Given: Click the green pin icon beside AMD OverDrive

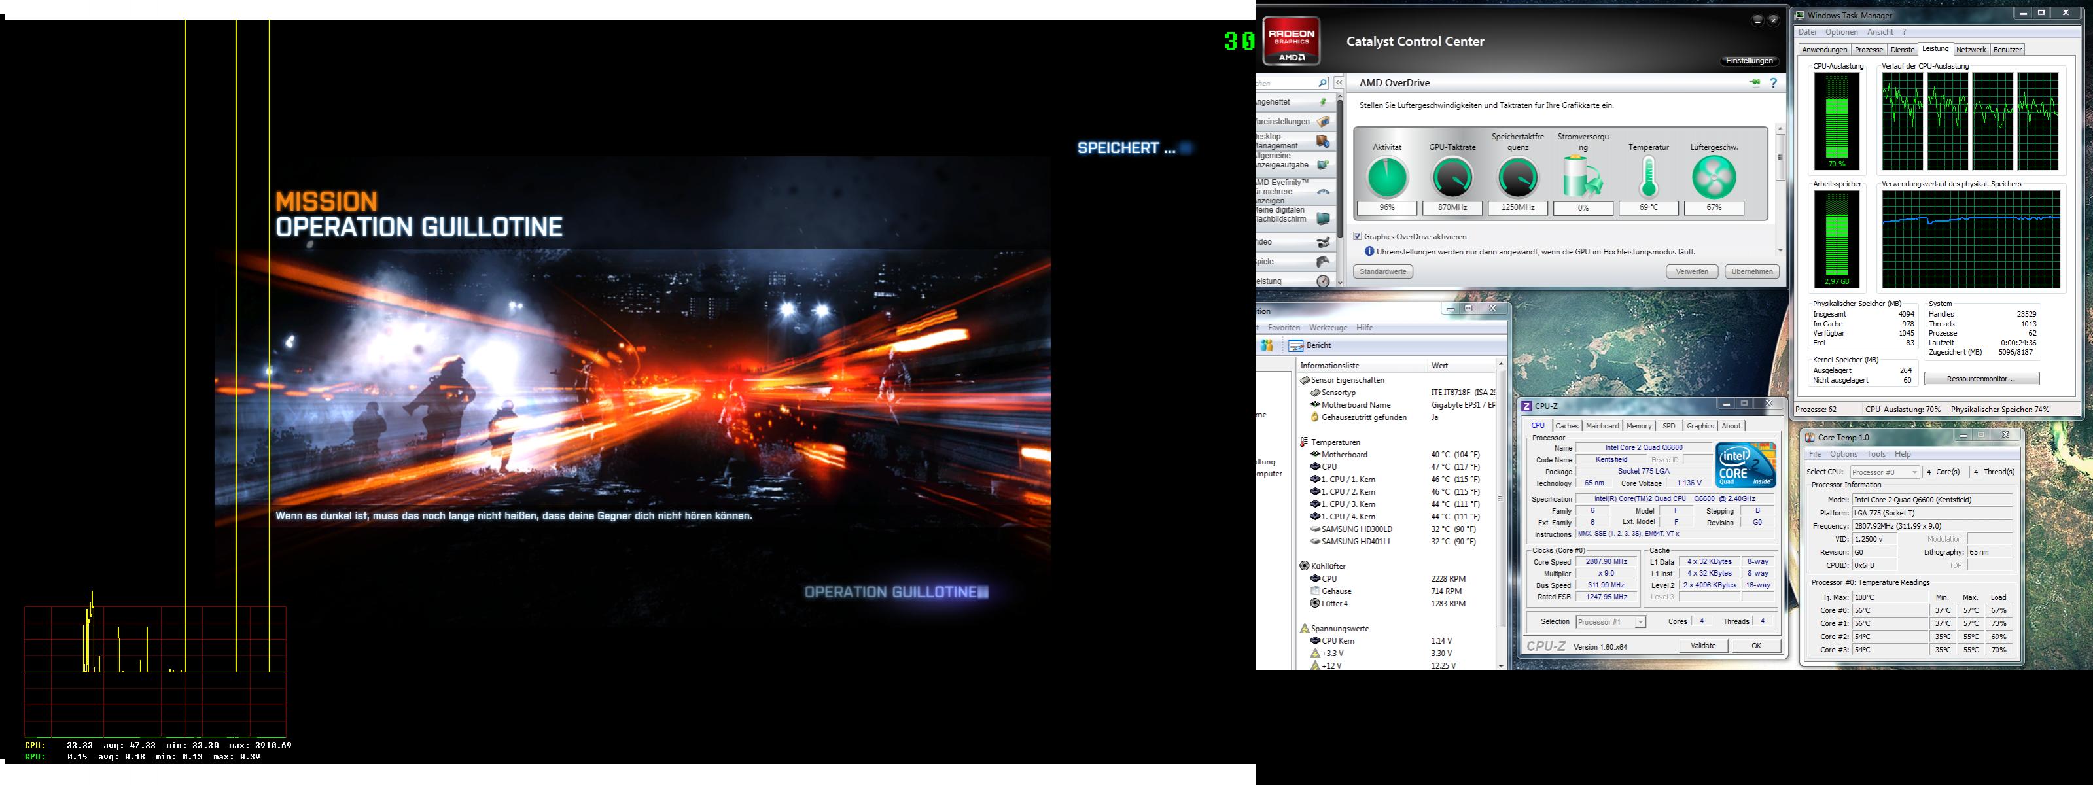Looking at the screenshot, I should pyautogui.click(x=1755, y=83).
